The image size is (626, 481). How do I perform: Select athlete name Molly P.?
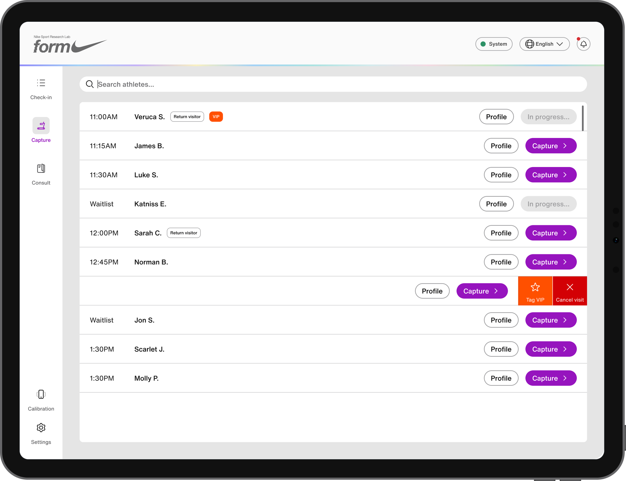[x=146, y=378]
